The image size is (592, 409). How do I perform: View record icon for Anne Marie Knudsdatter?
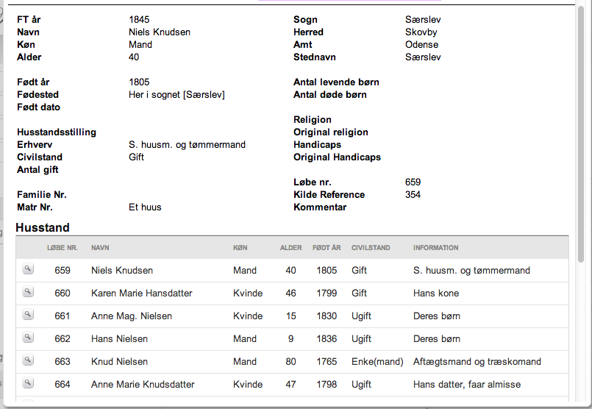28,383
